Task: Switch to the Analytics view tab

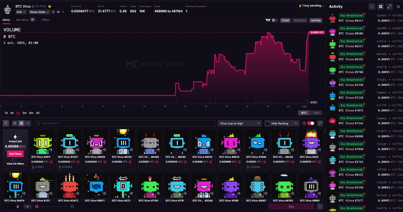Action: coord(300,20)
